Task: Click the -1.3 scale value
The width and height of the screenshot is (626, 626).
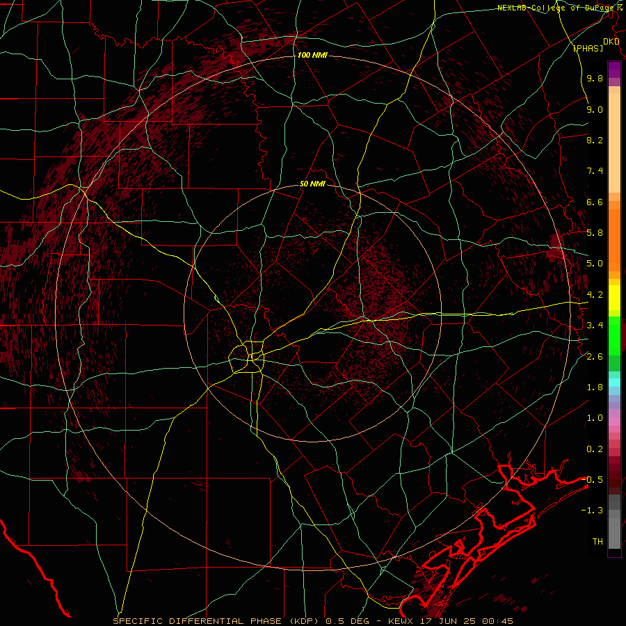Action: (x=592, y=511)
